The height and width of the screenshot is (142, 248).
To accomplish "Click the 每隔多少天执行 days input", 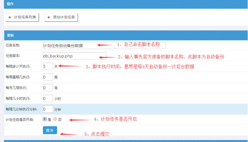I will coord(47,66).
